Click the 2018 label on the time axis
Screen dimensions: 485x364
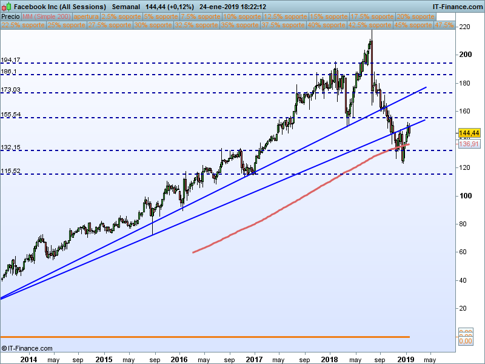tap(329, 360)
